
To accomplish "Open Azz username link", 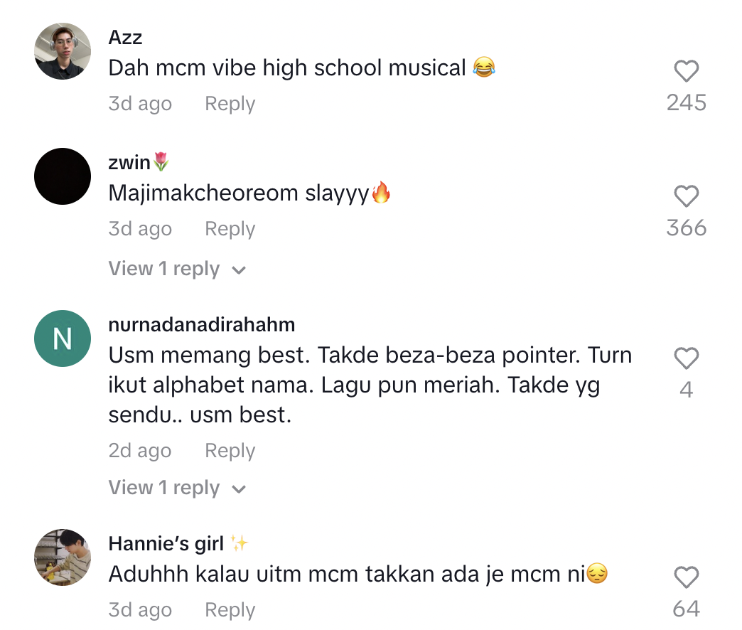I will coord(125,37).
